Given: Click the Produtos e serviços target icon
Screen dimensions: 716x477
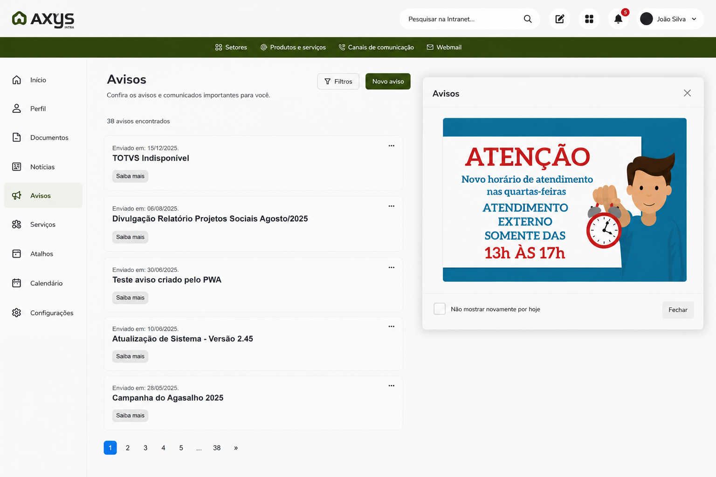Looking at the screenshot, I should point(263,48).
